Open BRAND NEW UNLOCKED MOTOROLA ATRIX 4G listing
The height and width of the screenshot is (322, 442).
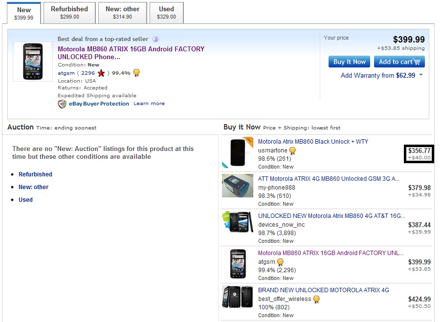click(x=324, y=290)
